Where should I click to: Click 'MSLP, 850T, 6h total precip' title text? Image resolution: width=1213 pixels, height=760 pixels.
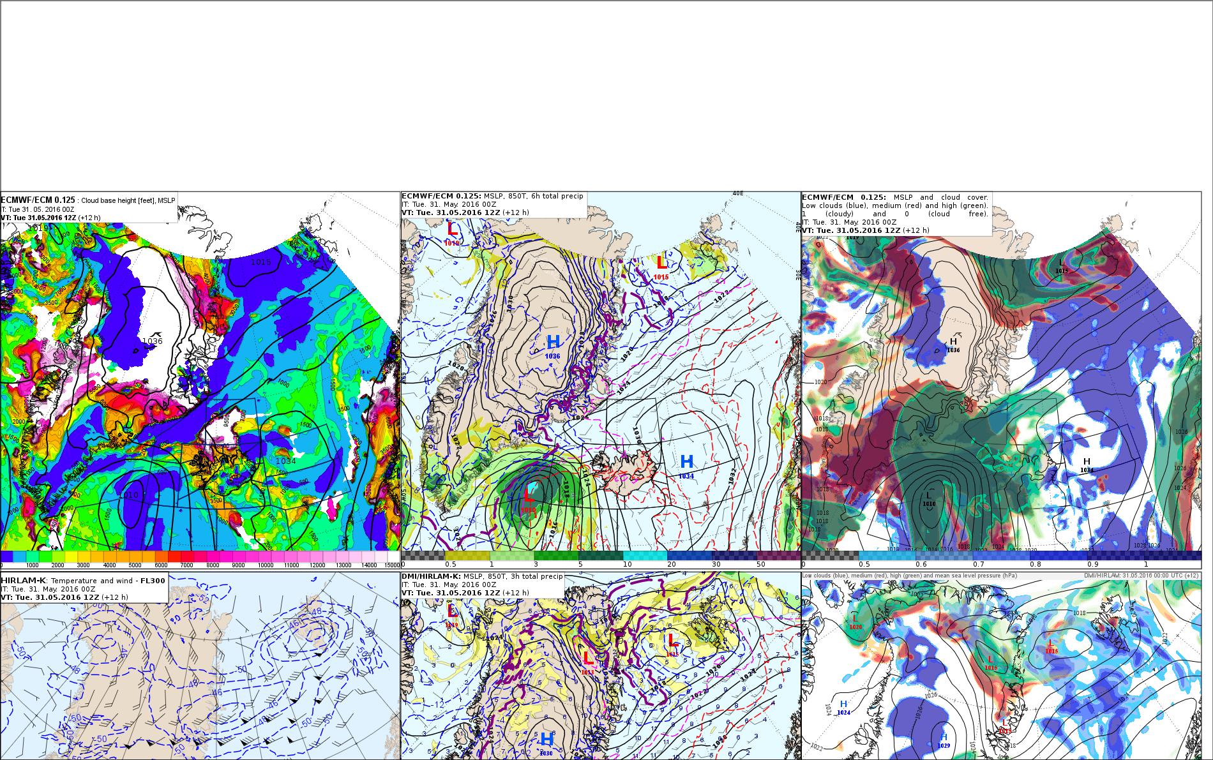533,196
